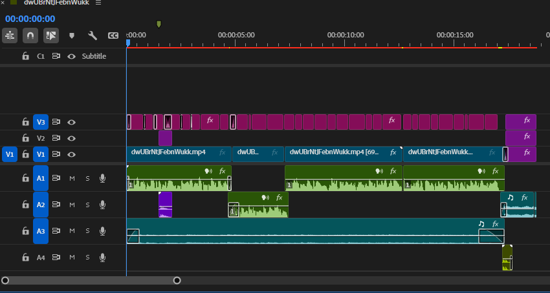This screenshot has height=293, width=550.
Task: Toggle sync lock on C1 track
Action: click(56, 56)
